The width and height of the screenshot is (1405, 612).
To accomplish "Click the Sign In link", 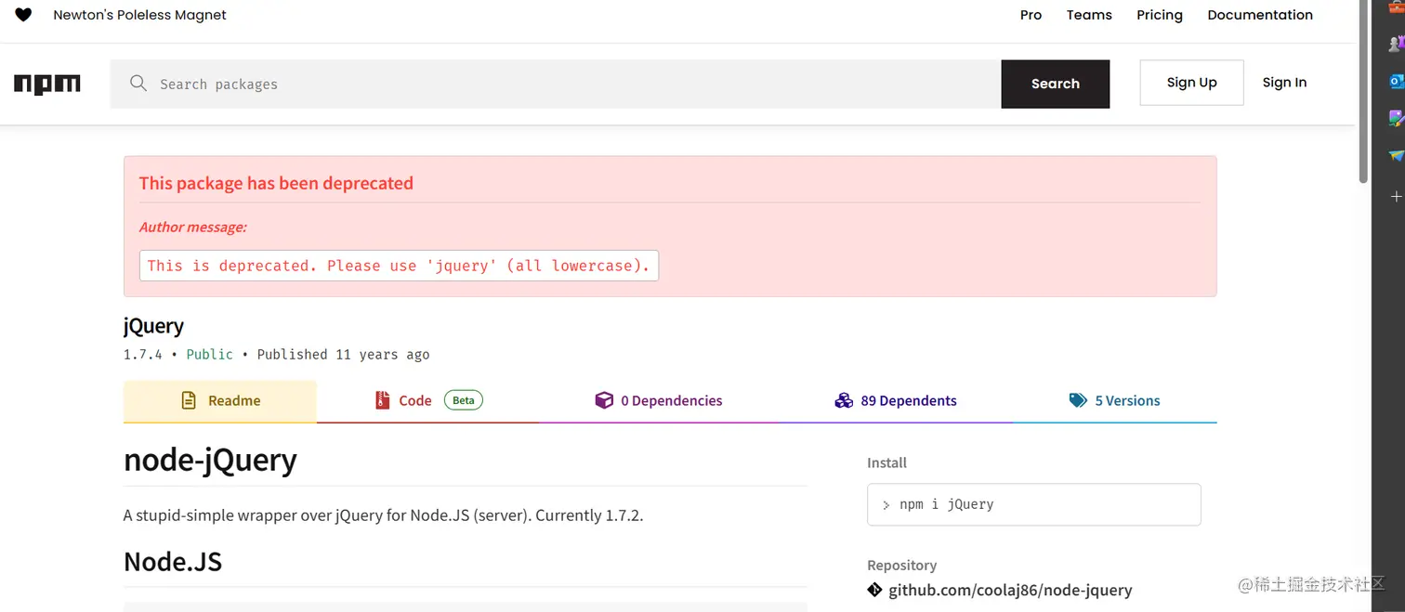I will point(1284,83).
